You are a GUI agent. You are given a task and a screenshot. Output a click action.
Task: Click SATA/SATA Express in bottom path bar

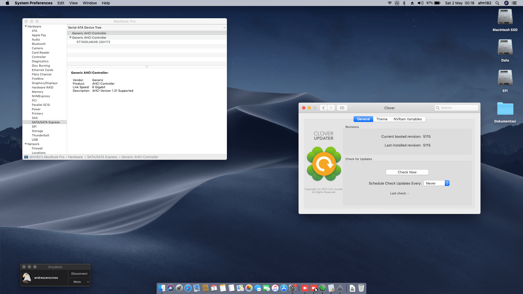click(x=102, y=157)
